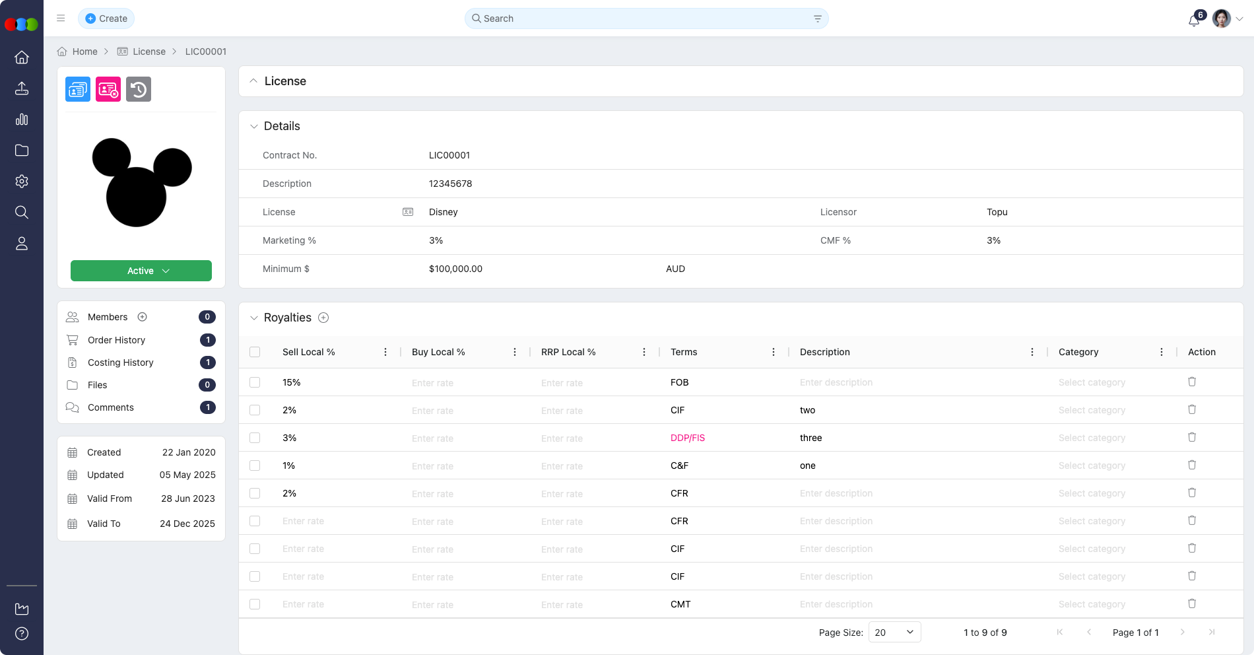1254x655 pixels.
Task: Toggle the select-all royalties checkbox
Action: [255, 352]
